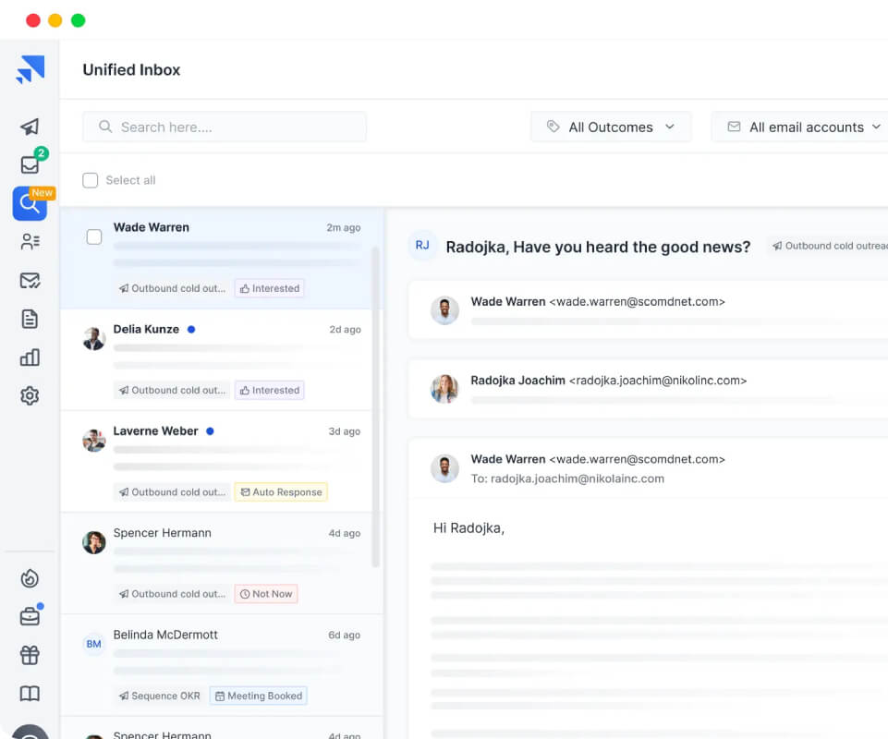Click the 2m ago timestamp
This screenshot has width=888, height=739.
click(x=343, y=227)
